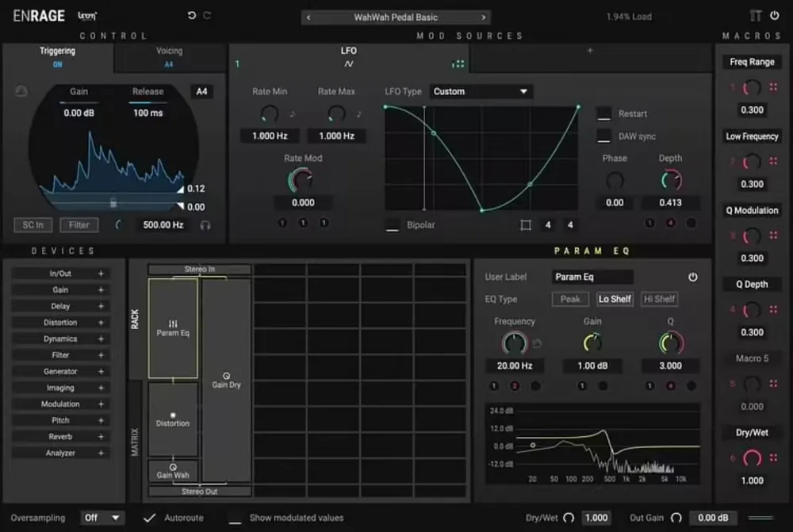Click the grid snap icon below LFO curve

coord(526,225)
